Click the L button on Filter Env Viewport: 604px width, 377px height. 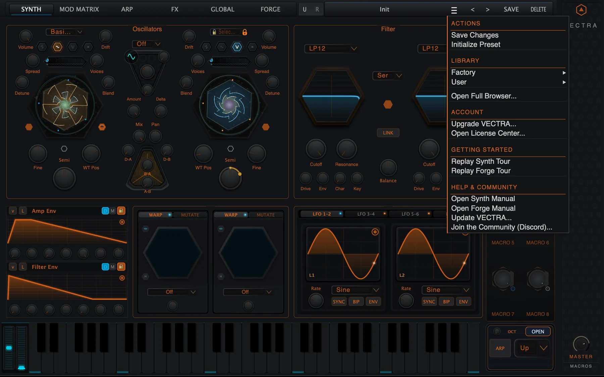[23, 267]
